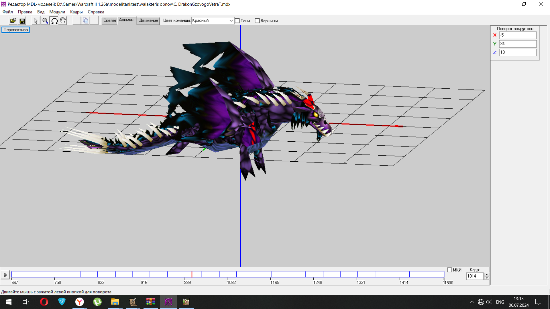Image resolution: width=550 pixels, height=309 pixels.
Task: Check the МКИ checkbox
Action: pos(449,270)
